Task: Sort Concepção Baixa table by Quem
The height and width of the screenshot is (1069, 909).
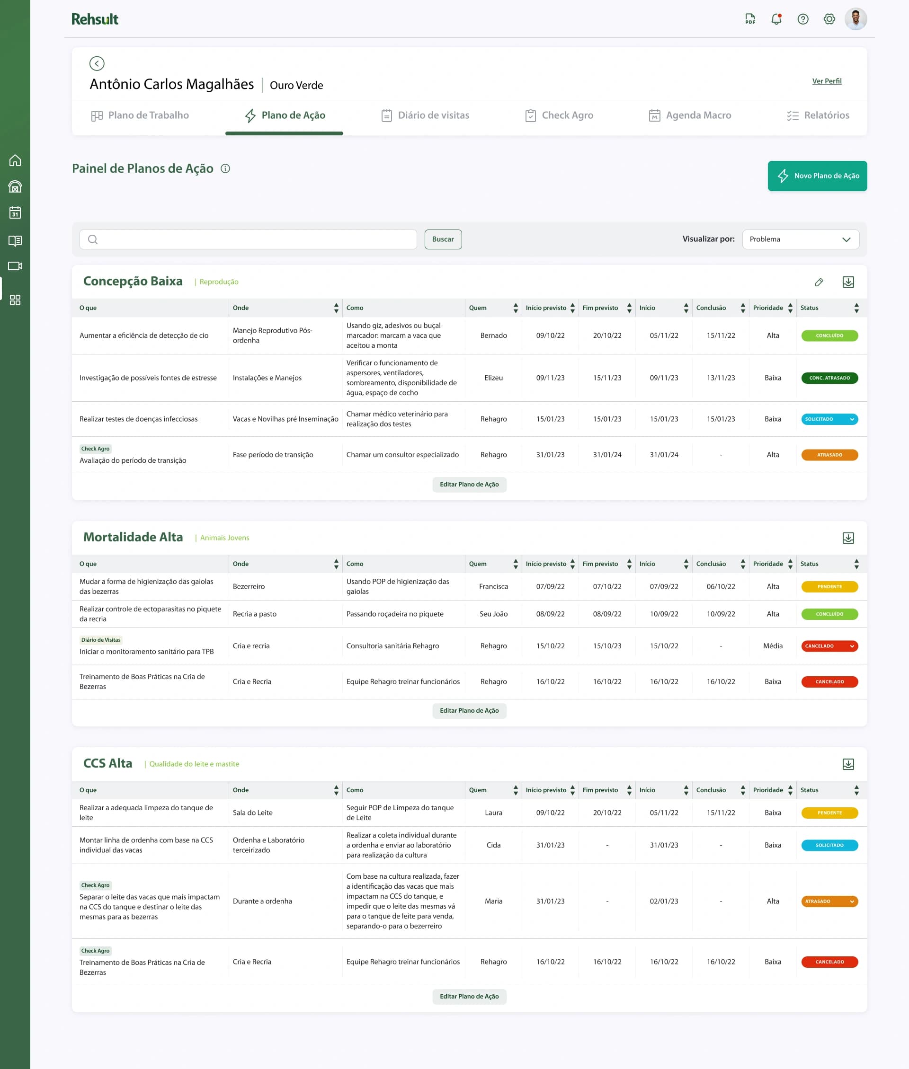Action: click(x=515, y=308)
